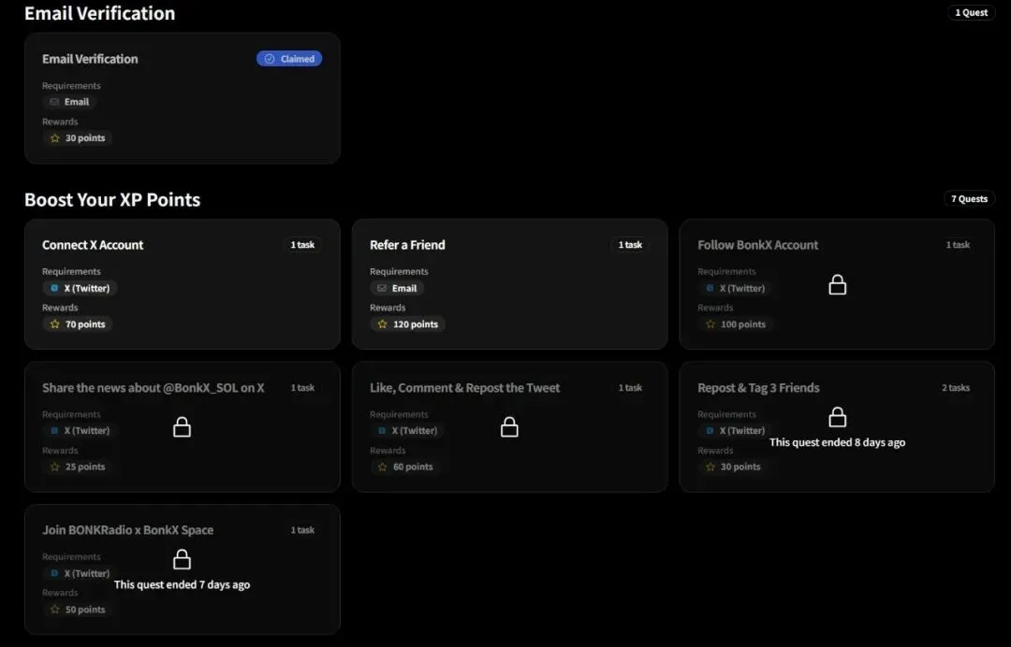This screenshot has height=647, width=1011.
Task: Click the 7 Quests badge for Boost Your XP
Action: tap(969, 198)
